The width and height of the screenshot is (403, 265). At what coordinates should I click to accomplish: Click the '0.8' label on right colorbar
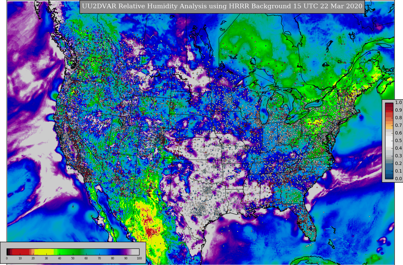pos(398,118)
